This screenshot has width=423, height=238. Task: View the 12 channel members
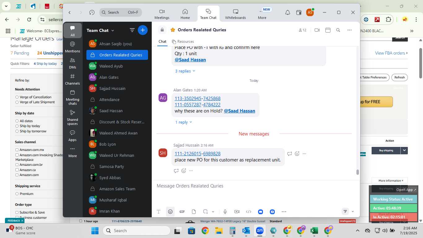pyautogui.click(x=303, y=30)
